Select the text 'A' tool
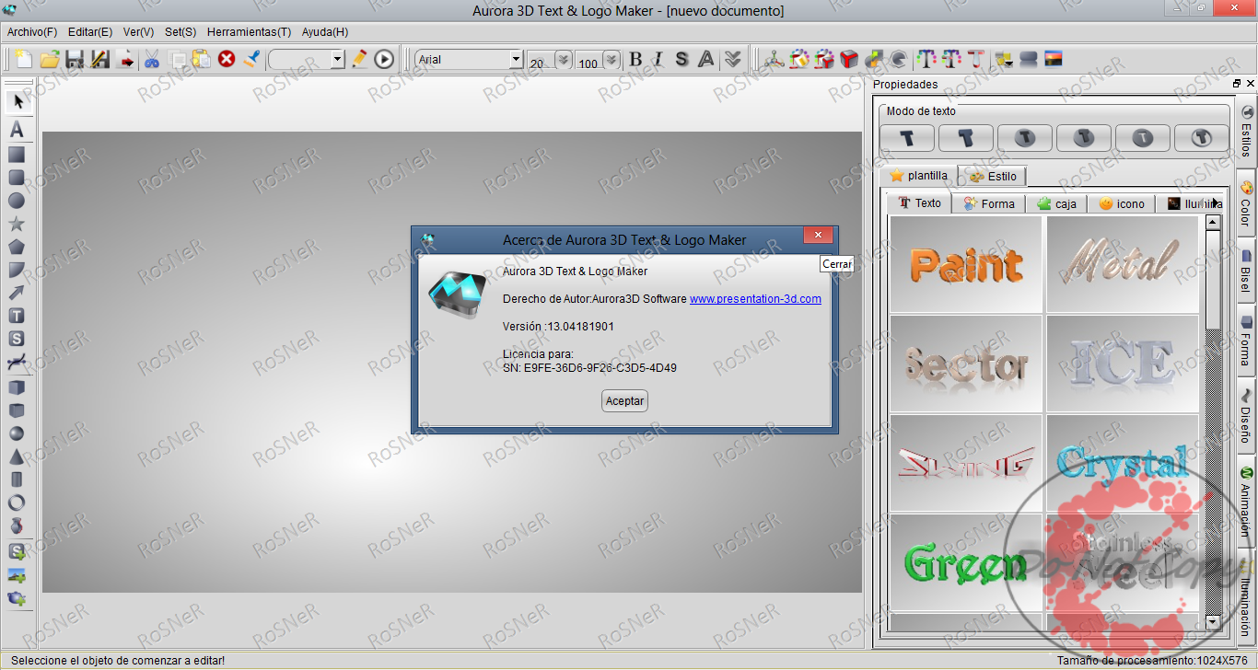 17,131
